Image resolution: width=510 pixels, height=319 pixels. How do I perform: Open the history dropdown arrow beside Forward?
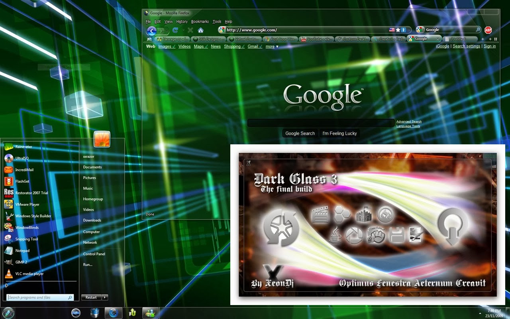point(168,30)
